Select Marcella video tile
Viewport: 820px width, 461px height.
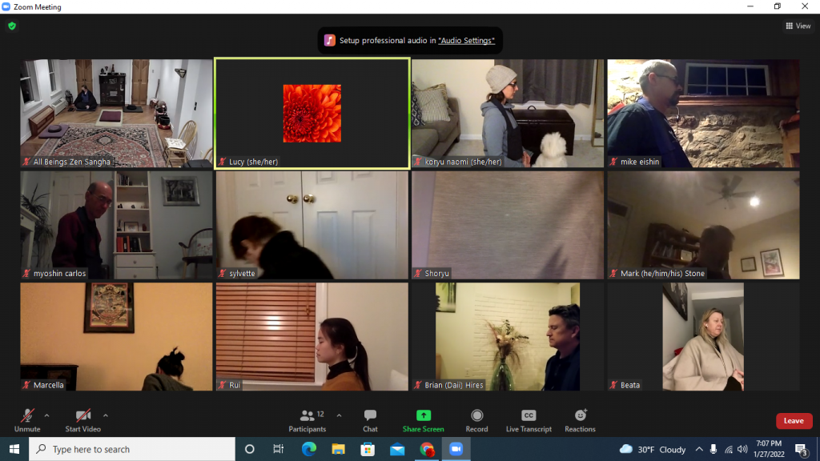(x=116, y=337)
